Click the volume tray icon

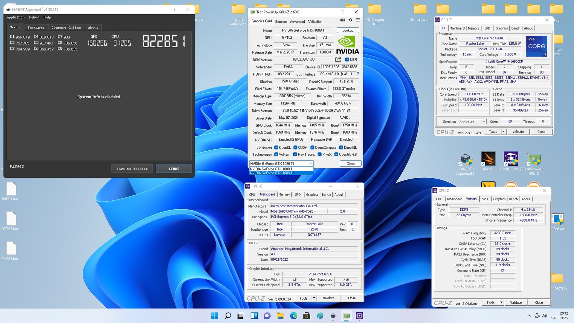[x=544, y=316]
